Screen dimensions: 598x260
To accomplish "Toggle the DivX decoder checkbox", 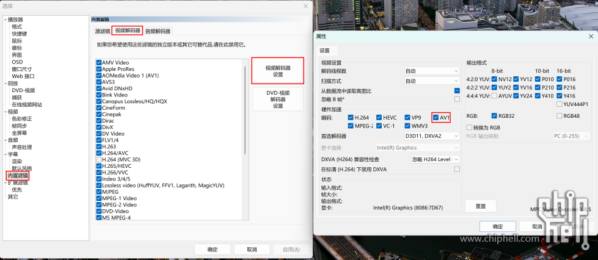I will tap(99, 127).
